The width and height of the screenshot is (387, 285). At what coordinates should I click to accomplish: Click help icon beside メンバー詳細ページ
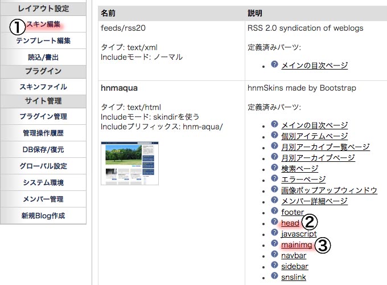tap(274, 200)
